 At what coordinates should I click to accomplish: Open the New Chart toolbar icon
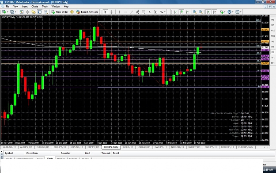click(4, 12)
